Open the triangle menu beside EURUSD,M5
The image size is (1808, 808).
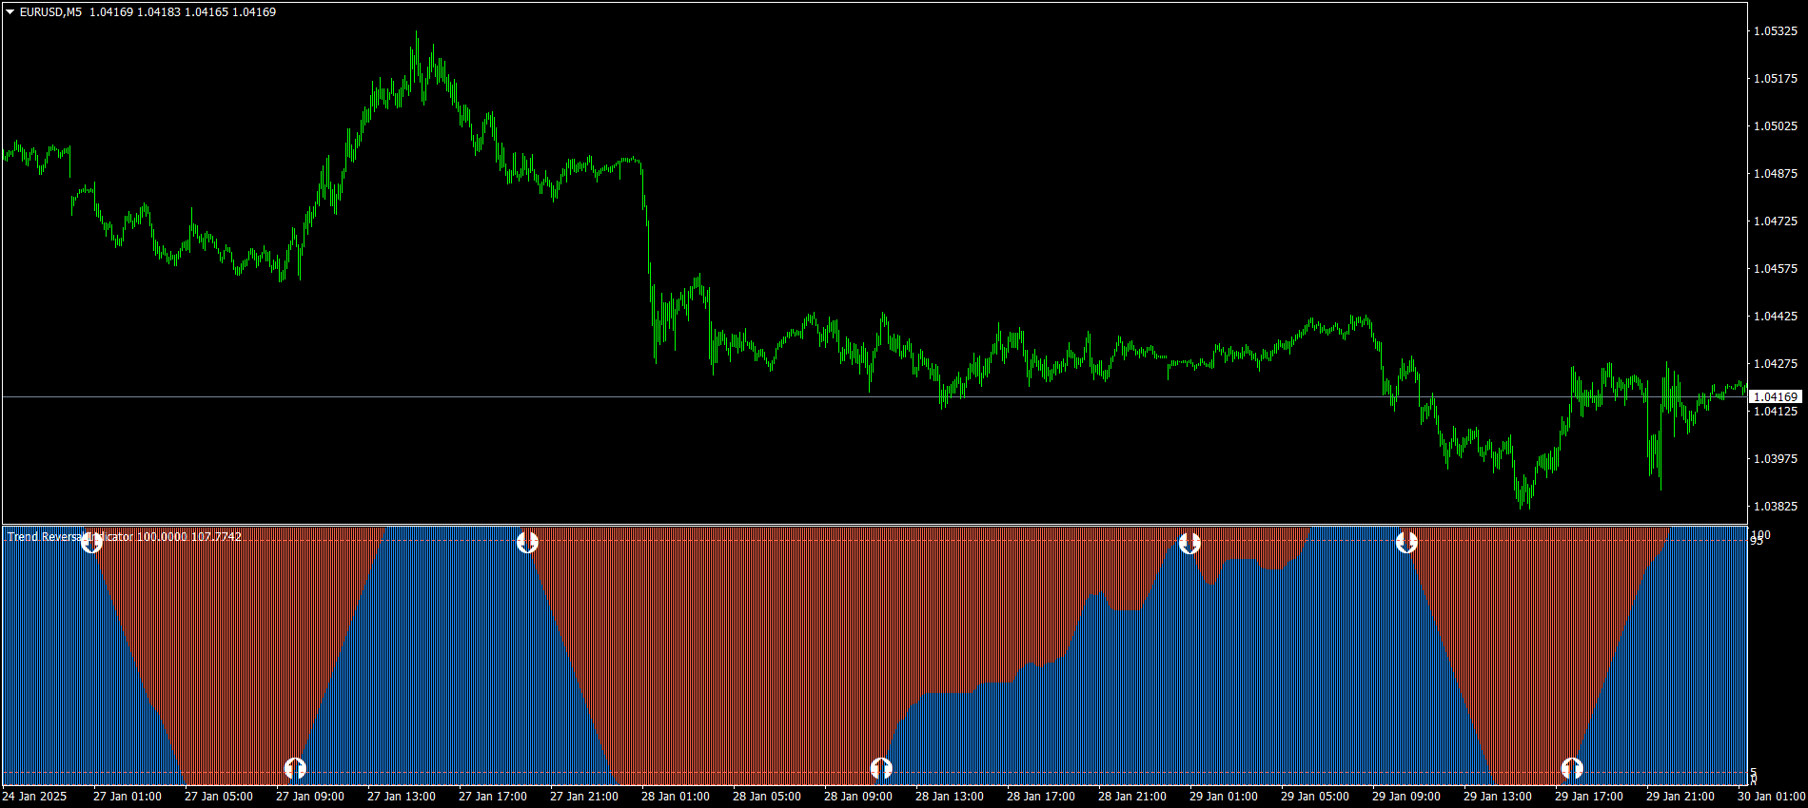pyautogui.click(x=10, y=12)
